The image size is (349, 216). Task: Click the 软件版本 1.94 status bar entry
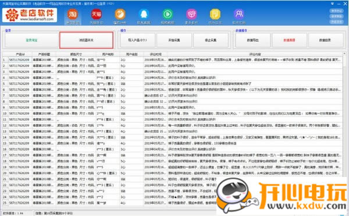(17, 213)
